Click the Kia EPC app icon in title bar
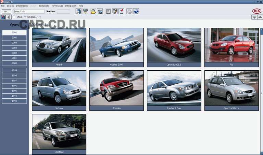The width and height of the screenshot is (263, 155). [2, 2]
